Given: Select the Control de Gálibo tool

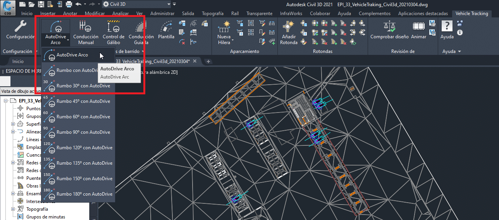Looking at the screenshot, I should [x=114, y=32].
